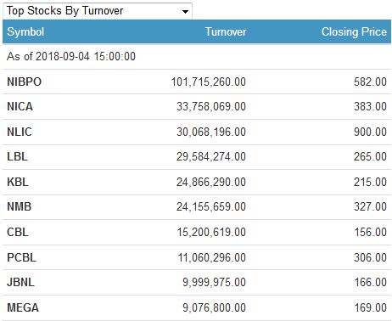This screenshot has height=321, width=392.
Task: Click the Closing Price column header
Action: tap(354, 31)
